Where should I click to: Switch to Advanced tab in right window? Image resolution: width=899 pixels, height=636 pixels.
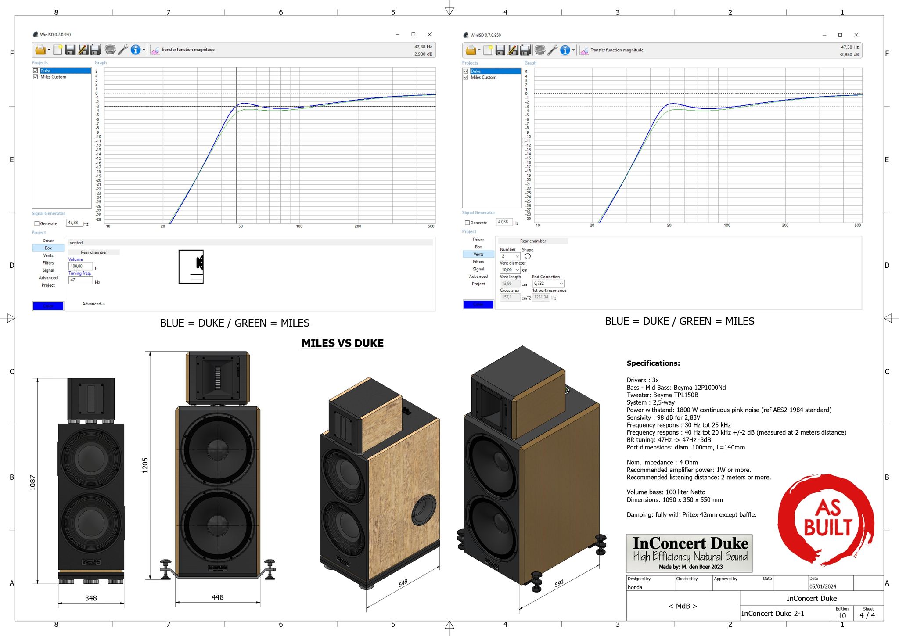[478, 277]
